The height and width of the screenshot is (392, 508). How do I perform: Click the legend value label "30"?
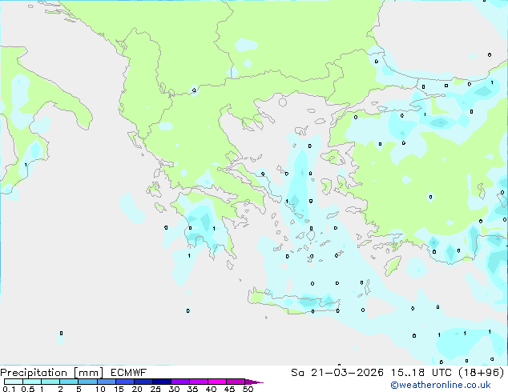174,389
